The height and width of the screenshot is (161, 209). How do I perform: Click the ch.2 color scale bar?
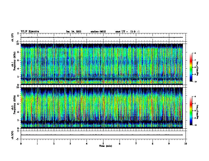pyautogui.click(x=191, y=111)
